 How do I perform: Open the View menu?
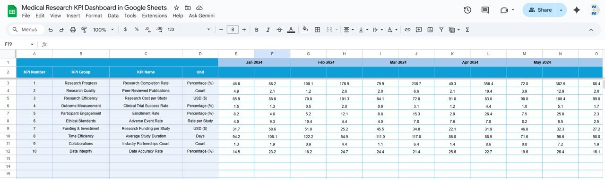tap(55, 16)
